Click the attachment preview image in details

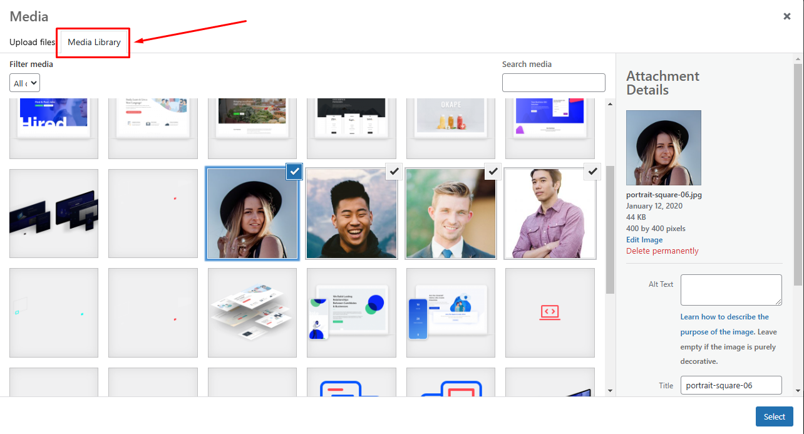tap(664, 148)
